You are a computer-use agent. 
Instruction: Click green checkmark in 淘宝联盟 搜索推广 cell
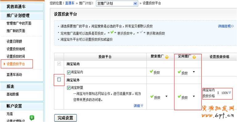[152, 96]
